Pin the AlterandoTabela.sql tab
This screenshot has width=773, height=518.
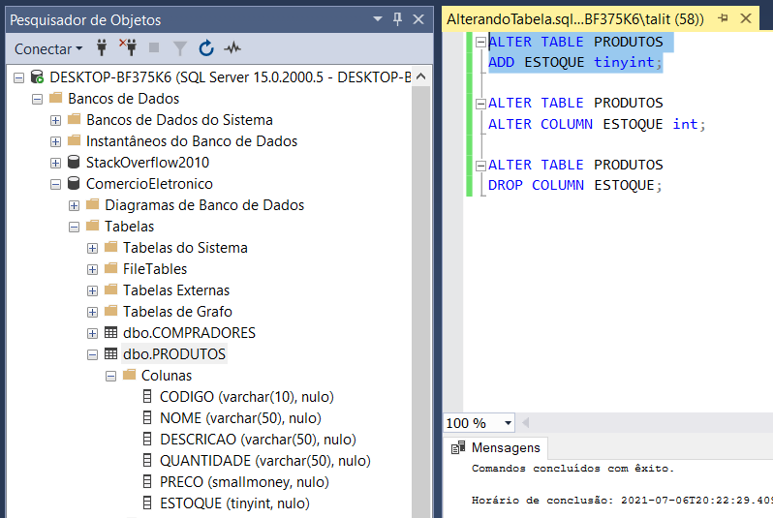click(x=724, y=18)
